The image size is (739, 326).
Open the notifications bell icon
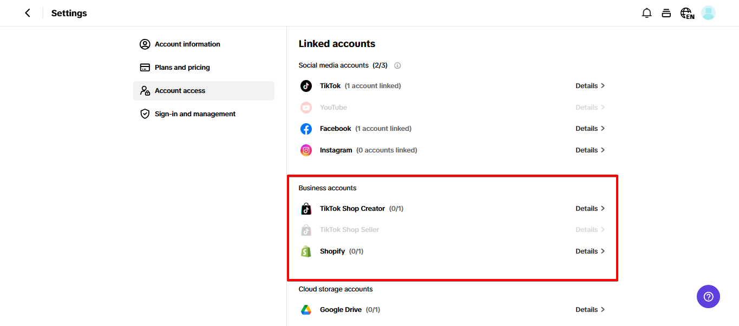click(646, 13)
